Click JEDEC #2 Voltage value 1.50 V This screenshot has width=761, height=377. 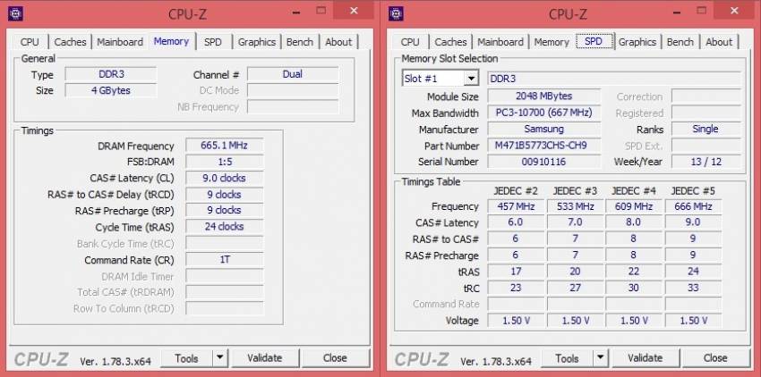516,321
